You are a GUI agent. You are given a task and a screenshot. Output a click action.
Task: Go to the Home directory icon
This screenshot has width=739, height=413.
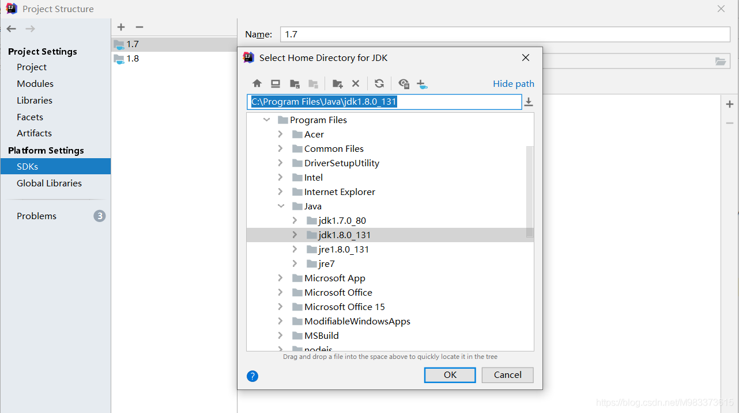coord(257,84)
